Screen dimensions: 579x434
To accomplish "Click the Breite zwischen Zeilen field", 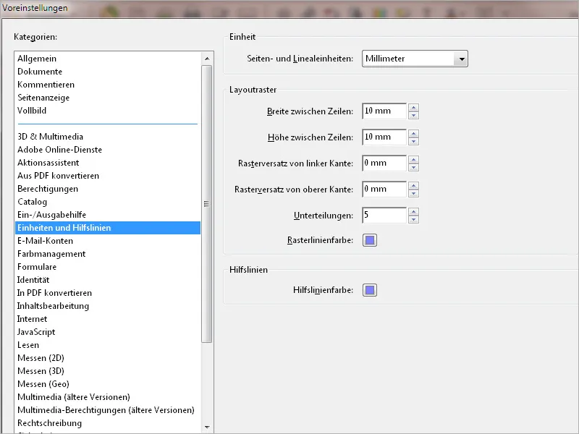I will coord(384,111).
